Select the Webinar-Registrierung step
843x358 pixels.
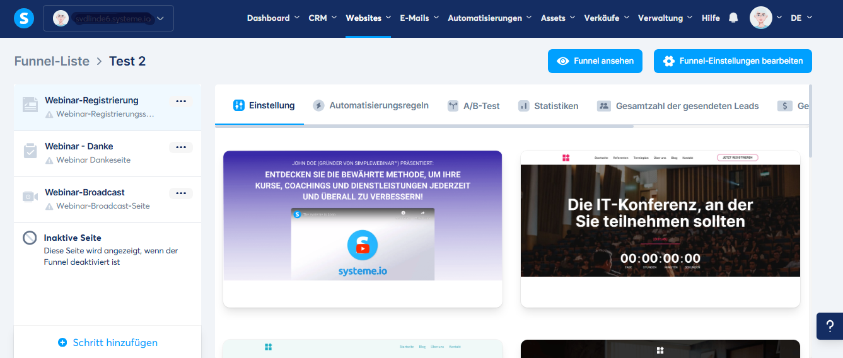tap(107, 107)
